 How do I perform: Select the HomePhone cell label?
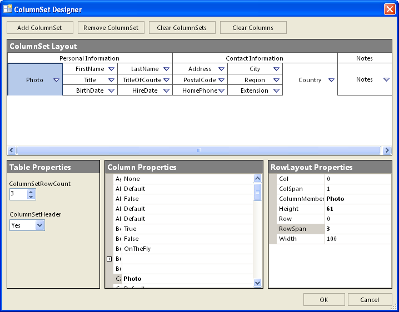point(200,90)
